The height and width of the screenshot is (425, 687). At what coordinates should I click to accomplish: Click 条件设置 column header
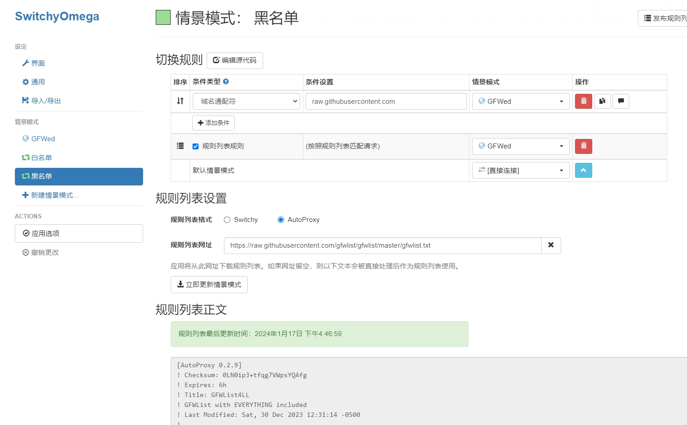320,82
